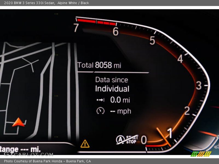Click the tachometer number 5
219x164 pixels.
(152, 40)
